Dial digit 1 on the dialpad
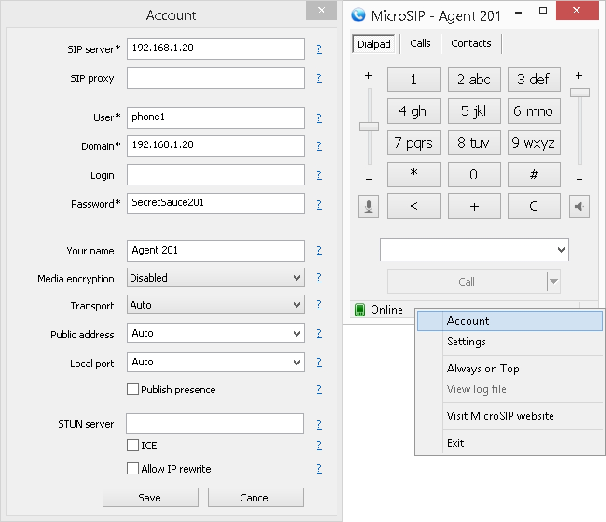 coord(414,79)
